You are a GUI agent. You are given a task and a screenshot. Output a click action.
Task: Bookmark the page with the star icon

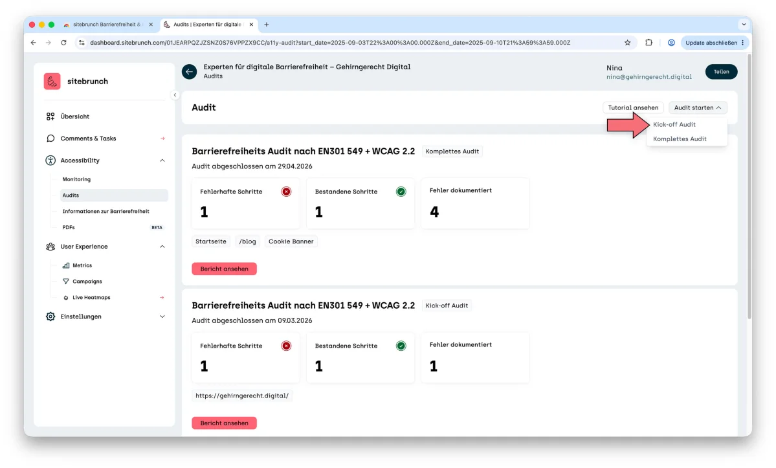pos(628,43)
